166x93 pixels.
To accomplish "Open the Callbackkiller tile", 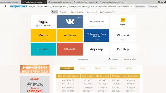I will coord(70,49).
